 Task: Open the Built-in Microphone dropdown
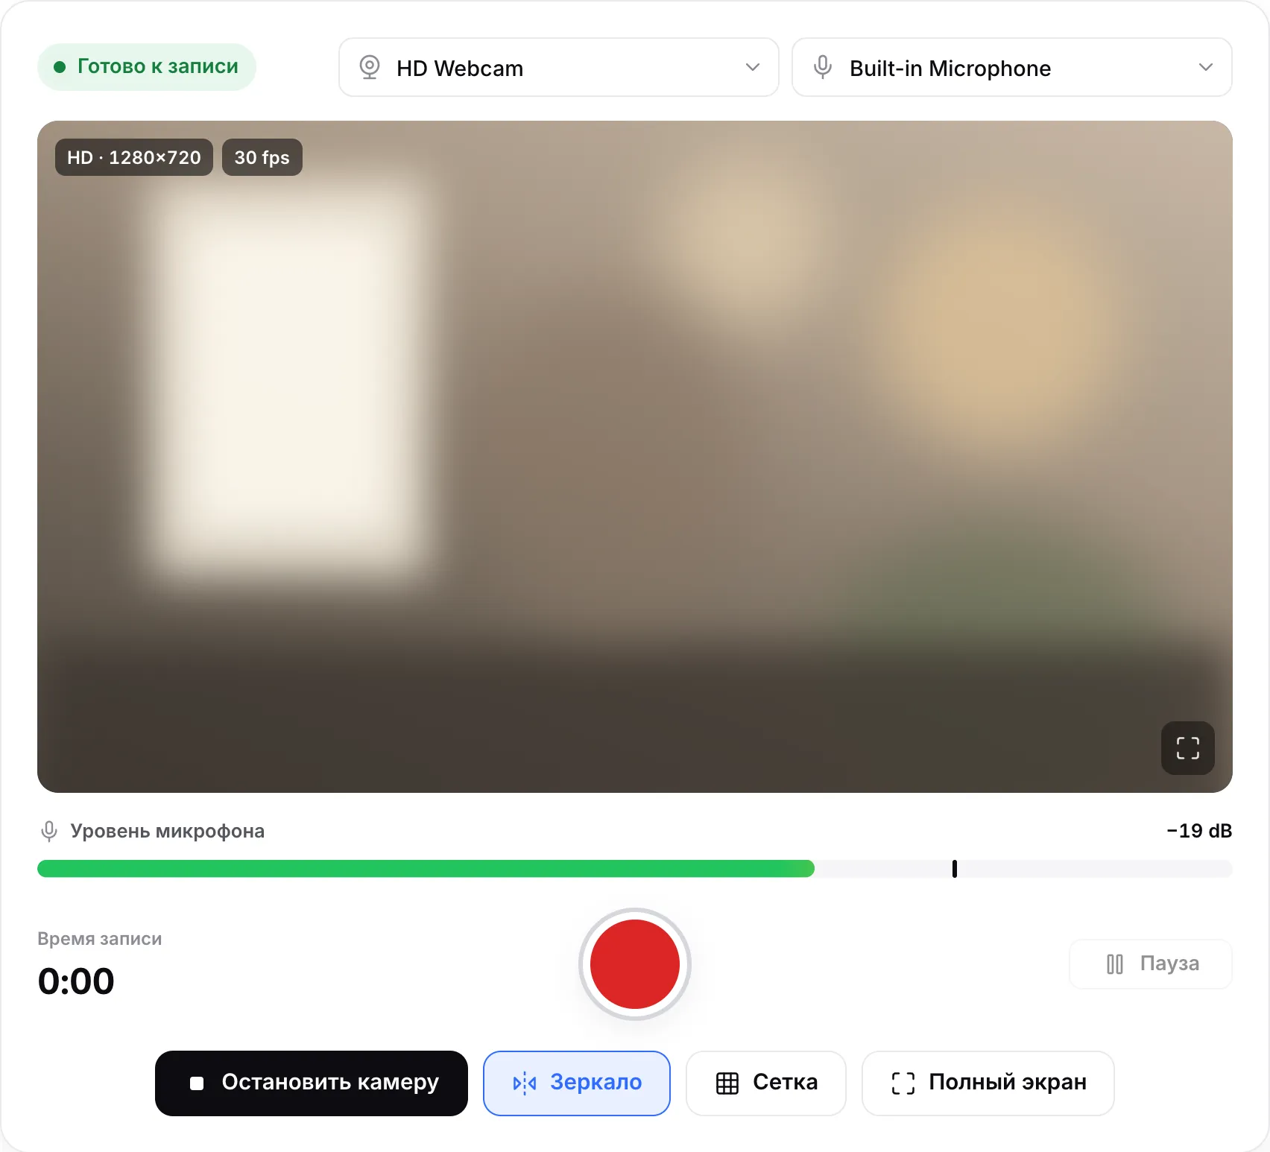(1012, 67)
